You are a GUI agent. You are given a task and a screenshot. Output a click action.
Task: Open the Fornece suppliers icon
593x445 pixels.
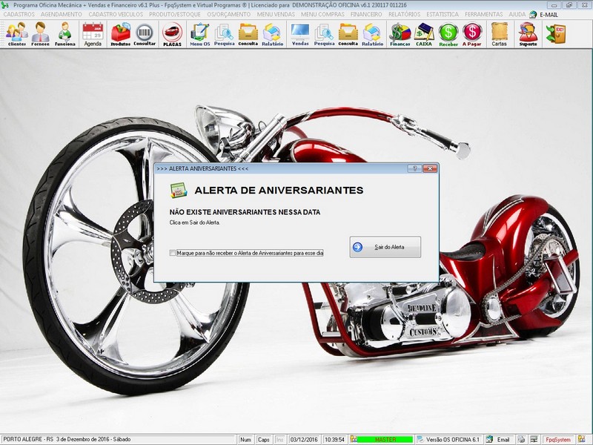point(41,34)
